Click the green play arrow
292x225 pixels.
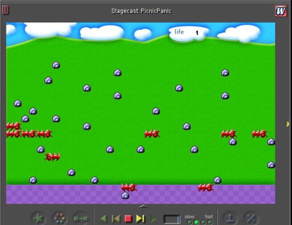point(153,219)
